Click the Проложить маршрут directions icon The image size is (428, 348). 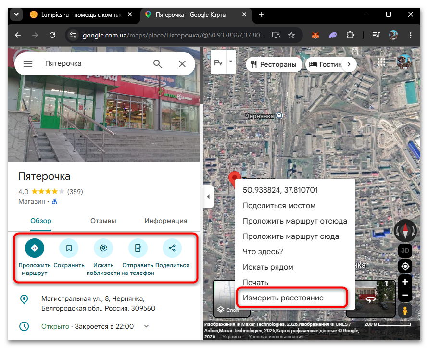(x=35, y=248)
